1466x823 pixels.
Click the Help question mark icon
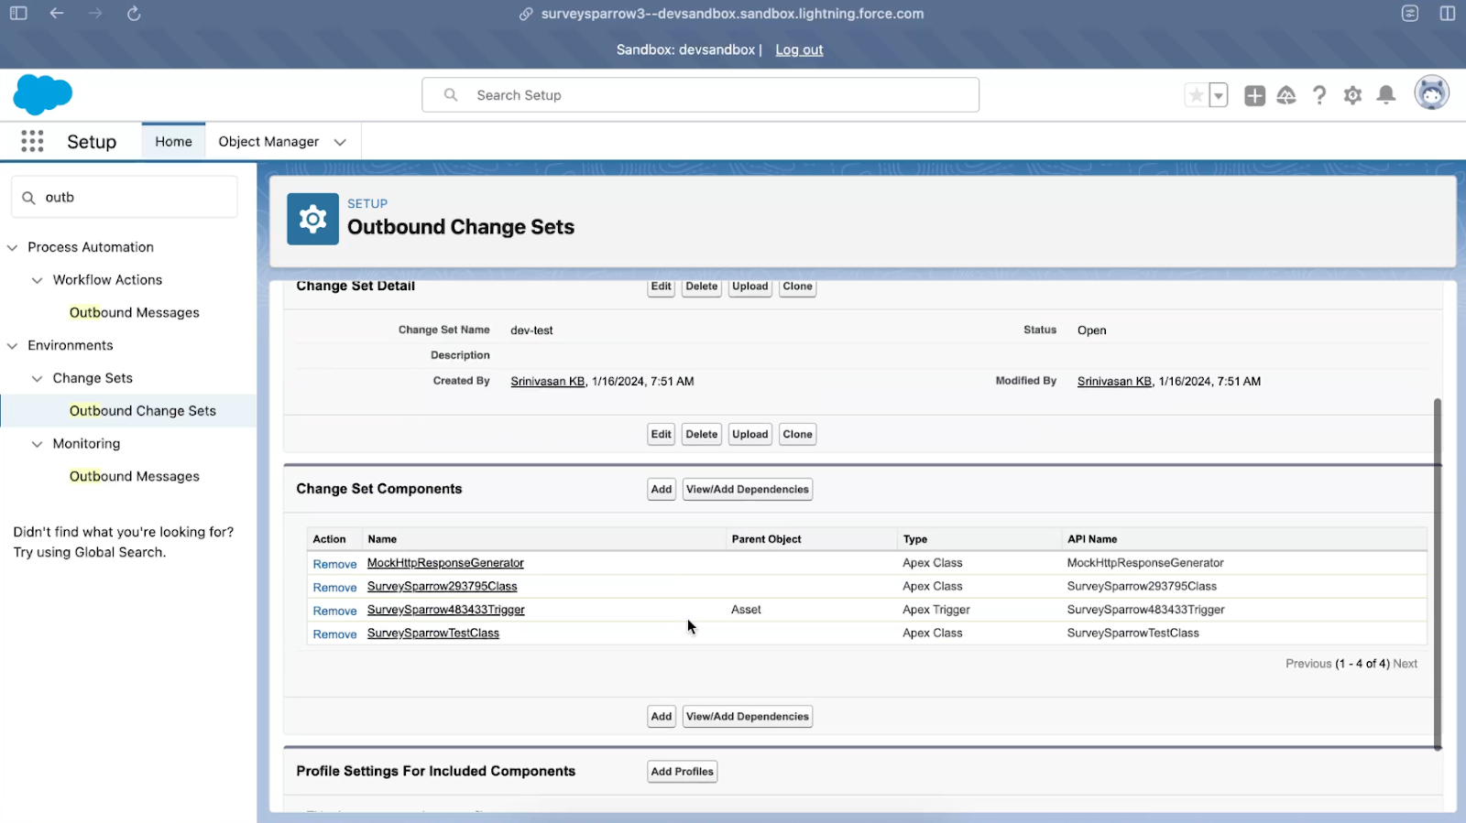coord(1319,95)
